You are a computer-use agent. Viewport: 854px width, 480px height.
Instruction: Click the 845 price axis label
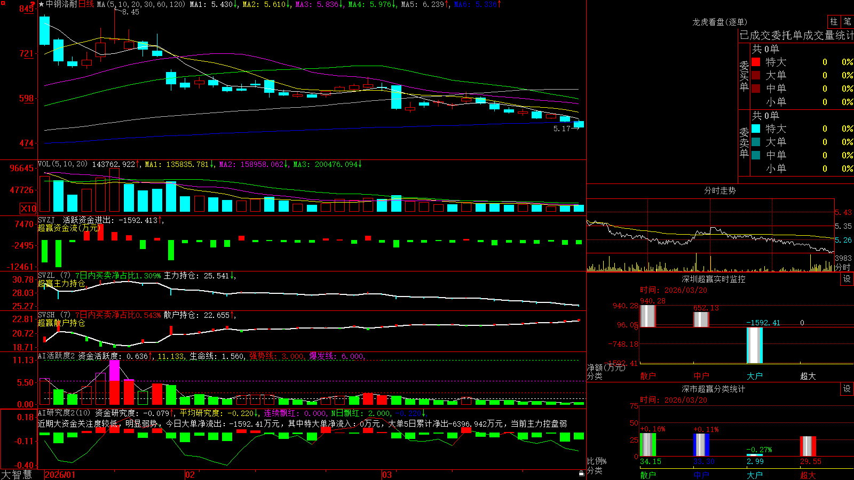(27, 9)
